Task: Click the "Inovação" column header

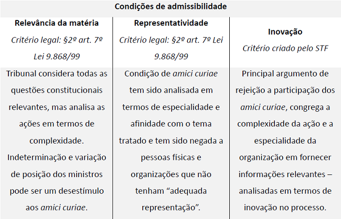Action: point(285,31)
